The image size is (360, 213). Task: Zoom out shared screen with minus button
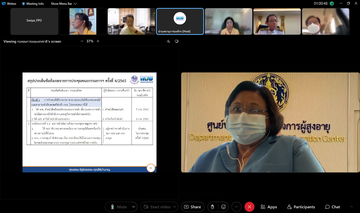[82, 41]
